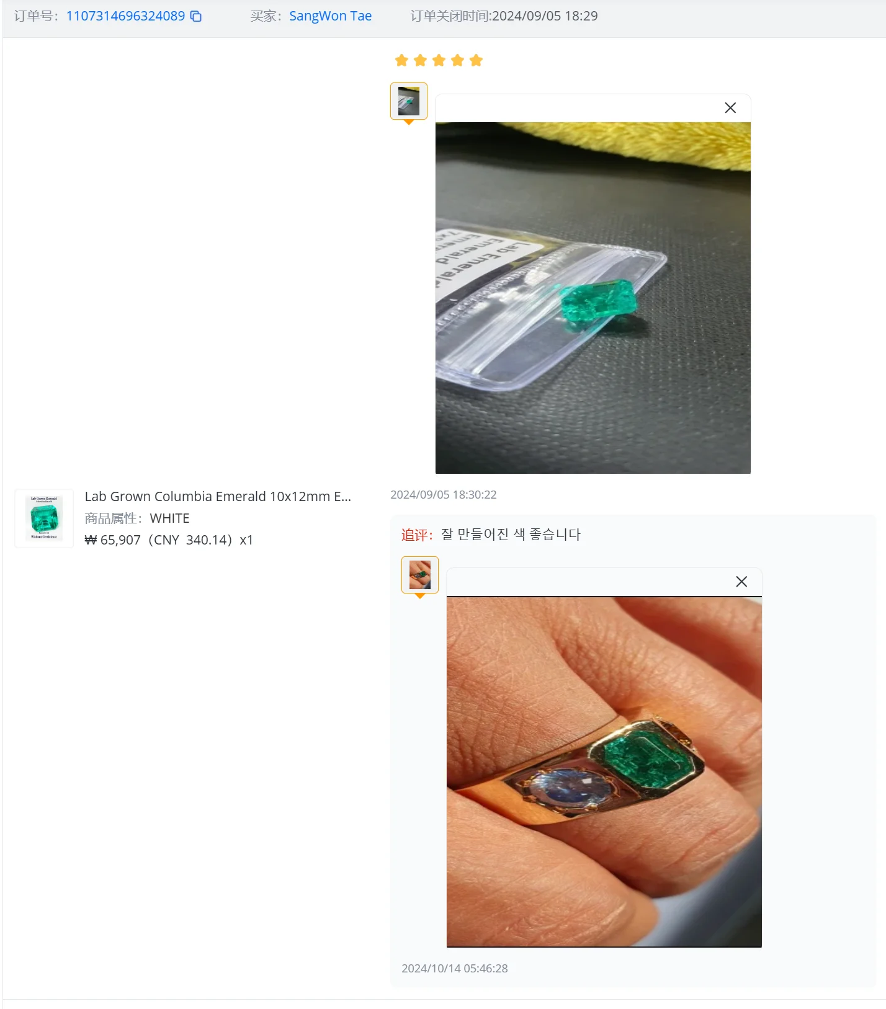Select the loose emerald review thumbnail
This screenshot has height=1009, width=886.
click(x=409, y=101)
